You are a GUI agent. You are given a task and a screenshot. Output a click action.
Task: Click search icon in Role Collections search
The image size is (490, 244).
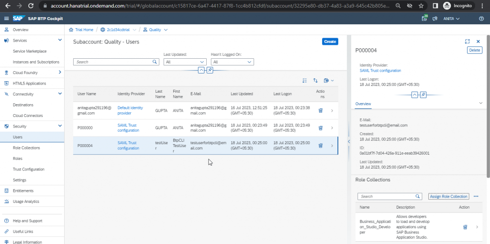pyautogui.click(x=417, y=196)
